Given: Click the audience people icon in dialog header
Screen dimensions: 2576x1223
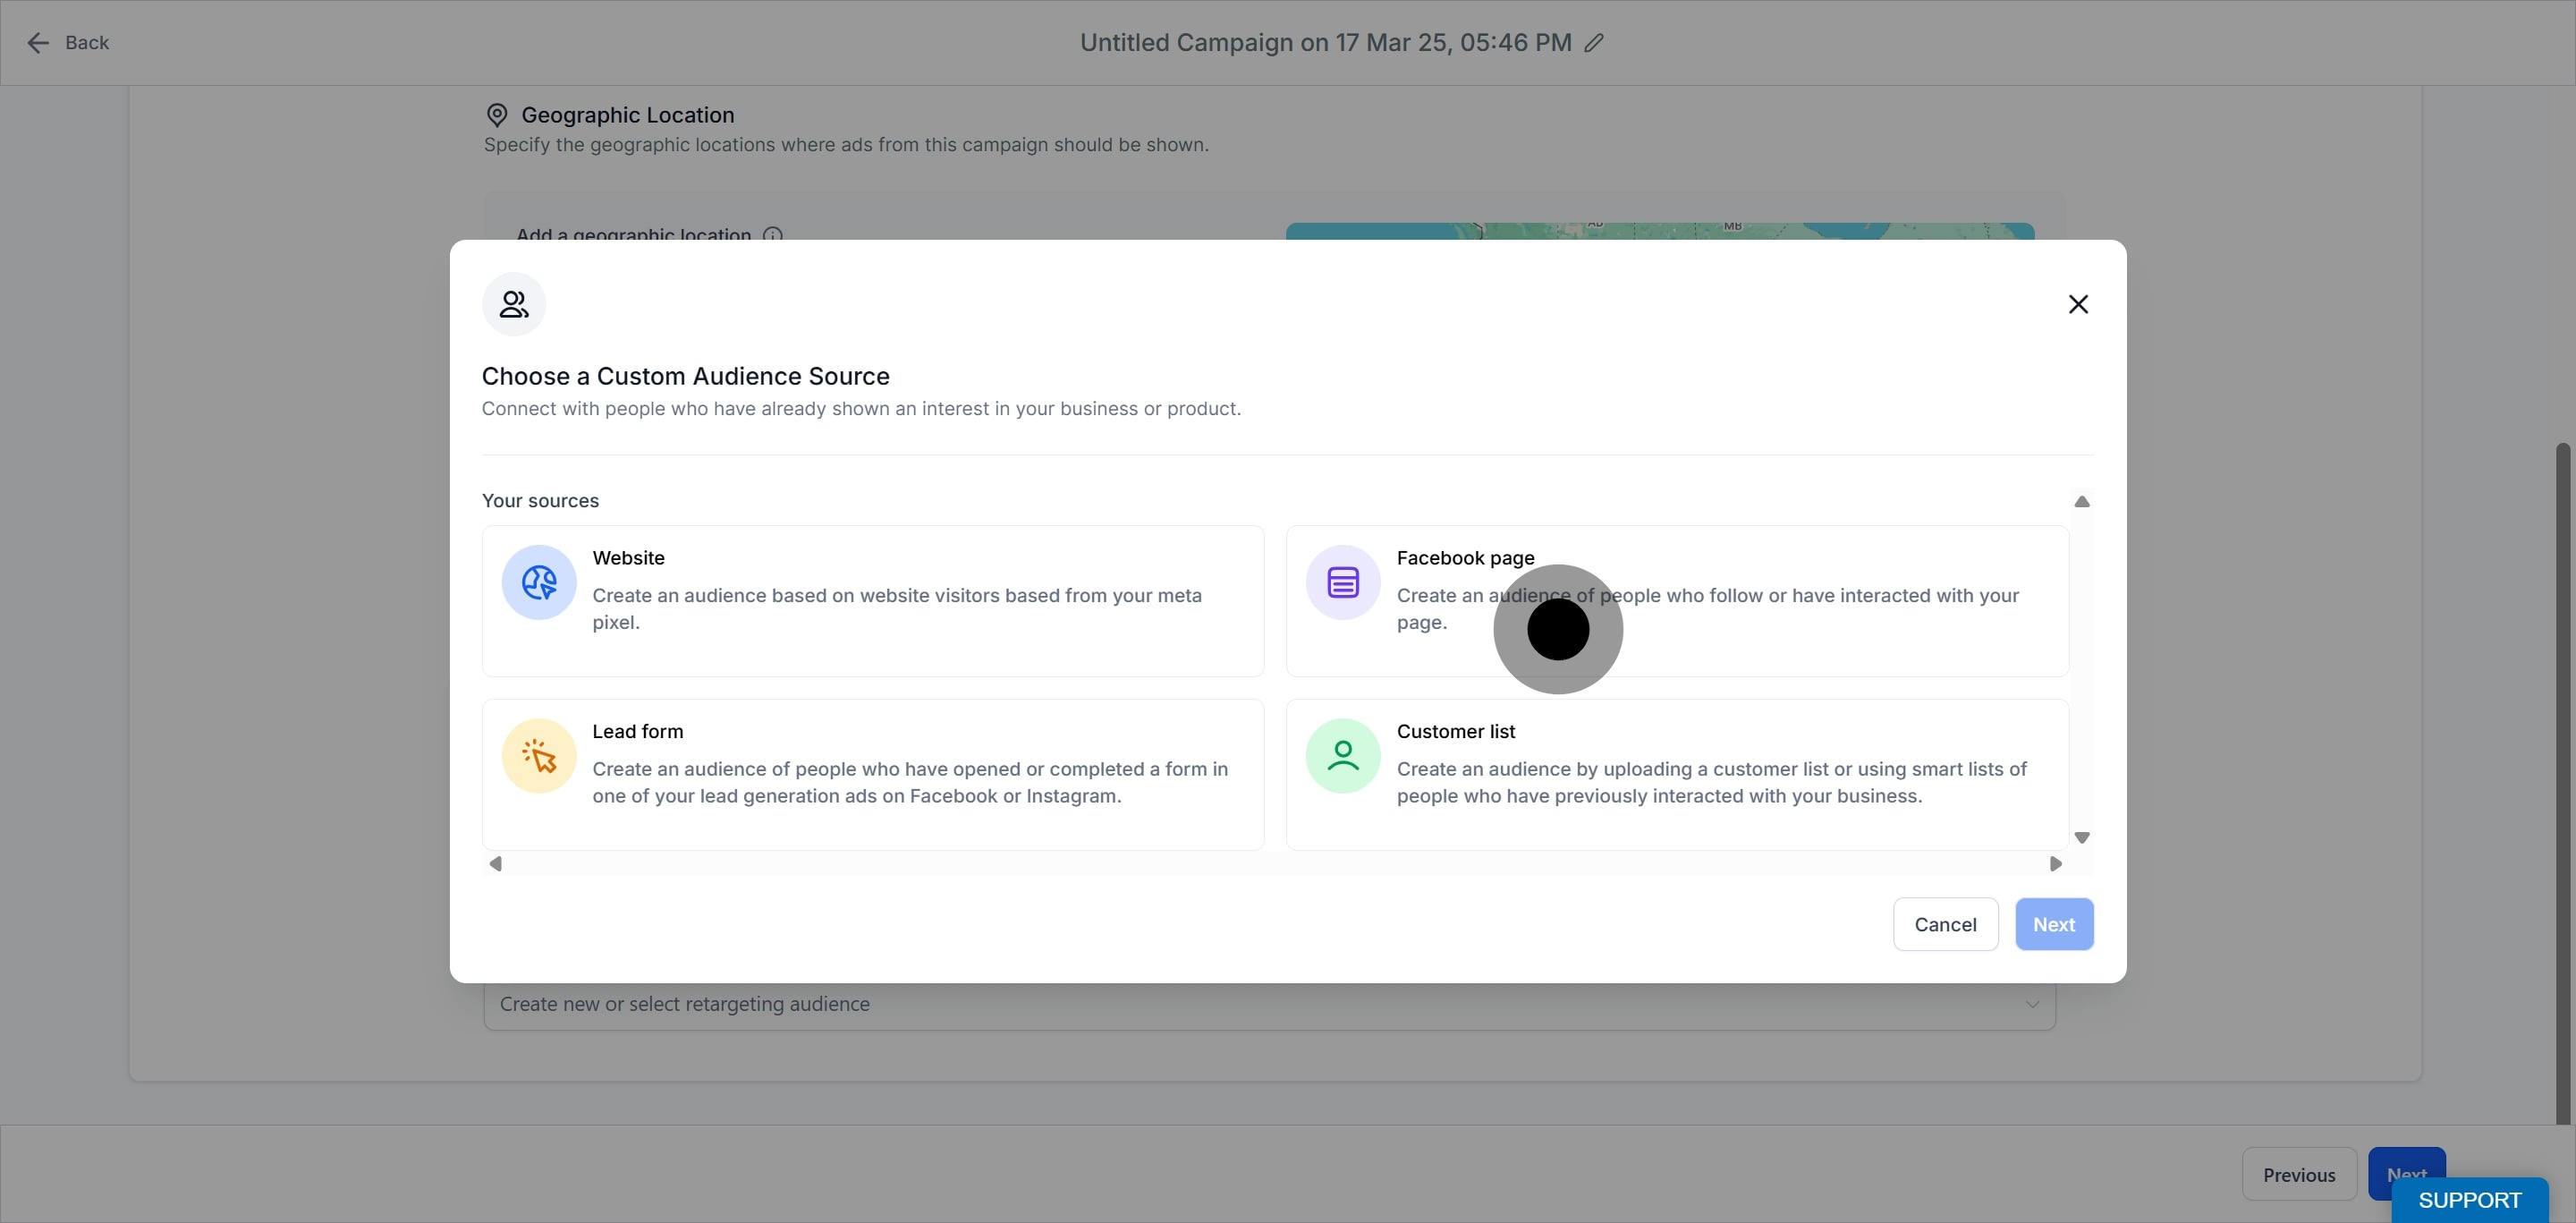Looking at the screenshot, I should tap(514, 304).
